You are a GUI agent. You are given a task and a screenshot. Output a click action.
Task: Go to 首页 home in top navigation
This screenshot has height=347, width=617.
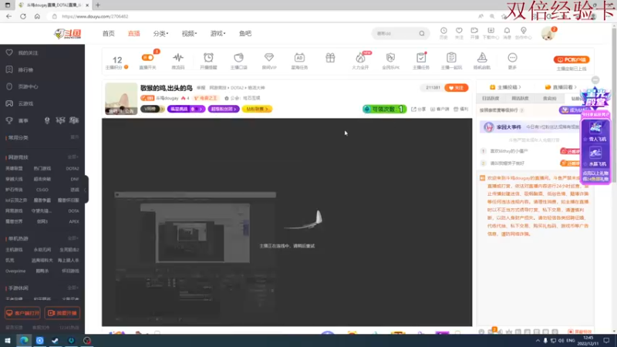click(109, 33)
